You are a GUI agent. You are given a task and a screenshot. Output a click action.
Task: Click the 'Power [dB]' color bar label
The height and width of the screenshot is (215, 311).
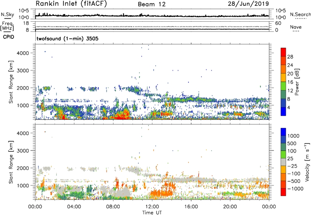click(x=297, y=82)
